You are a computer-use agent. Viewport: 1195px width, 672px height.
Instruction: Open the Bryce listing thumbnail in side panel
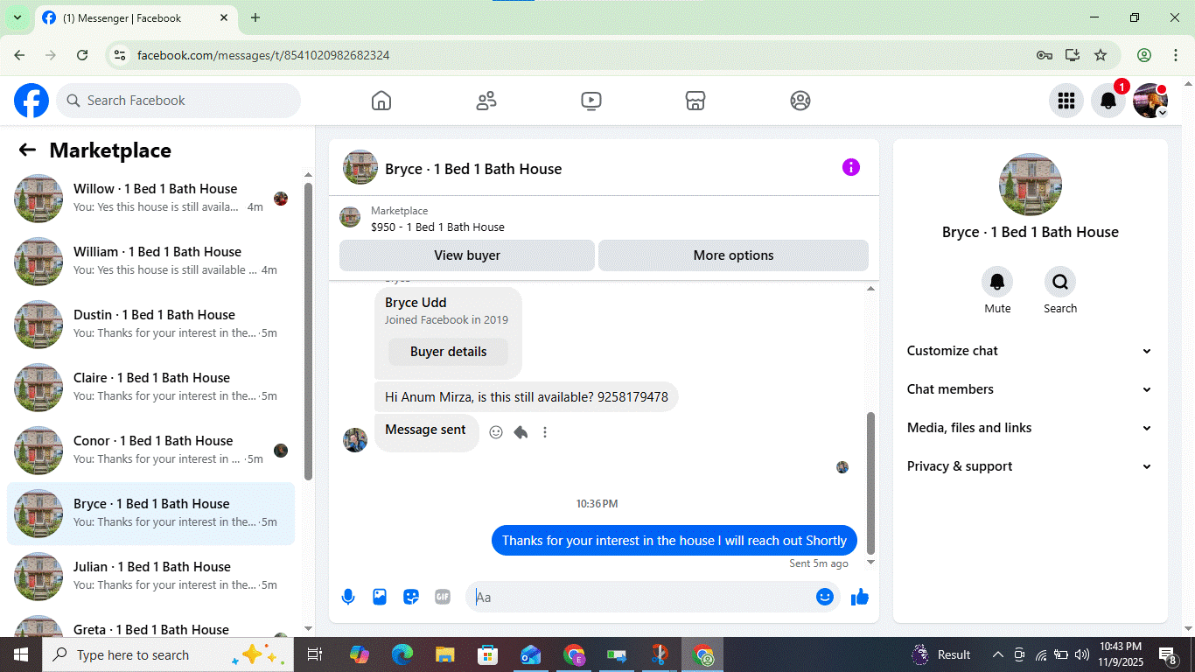tap(1031, 185)
